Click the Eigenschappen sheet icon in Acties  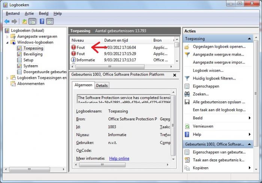pos(187,86)
